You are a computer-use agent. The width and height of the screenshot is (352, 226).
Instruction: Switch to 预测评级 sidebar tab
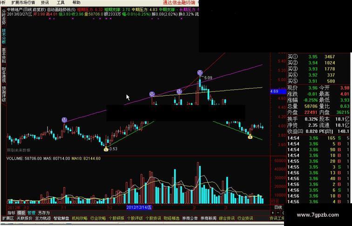4,94
